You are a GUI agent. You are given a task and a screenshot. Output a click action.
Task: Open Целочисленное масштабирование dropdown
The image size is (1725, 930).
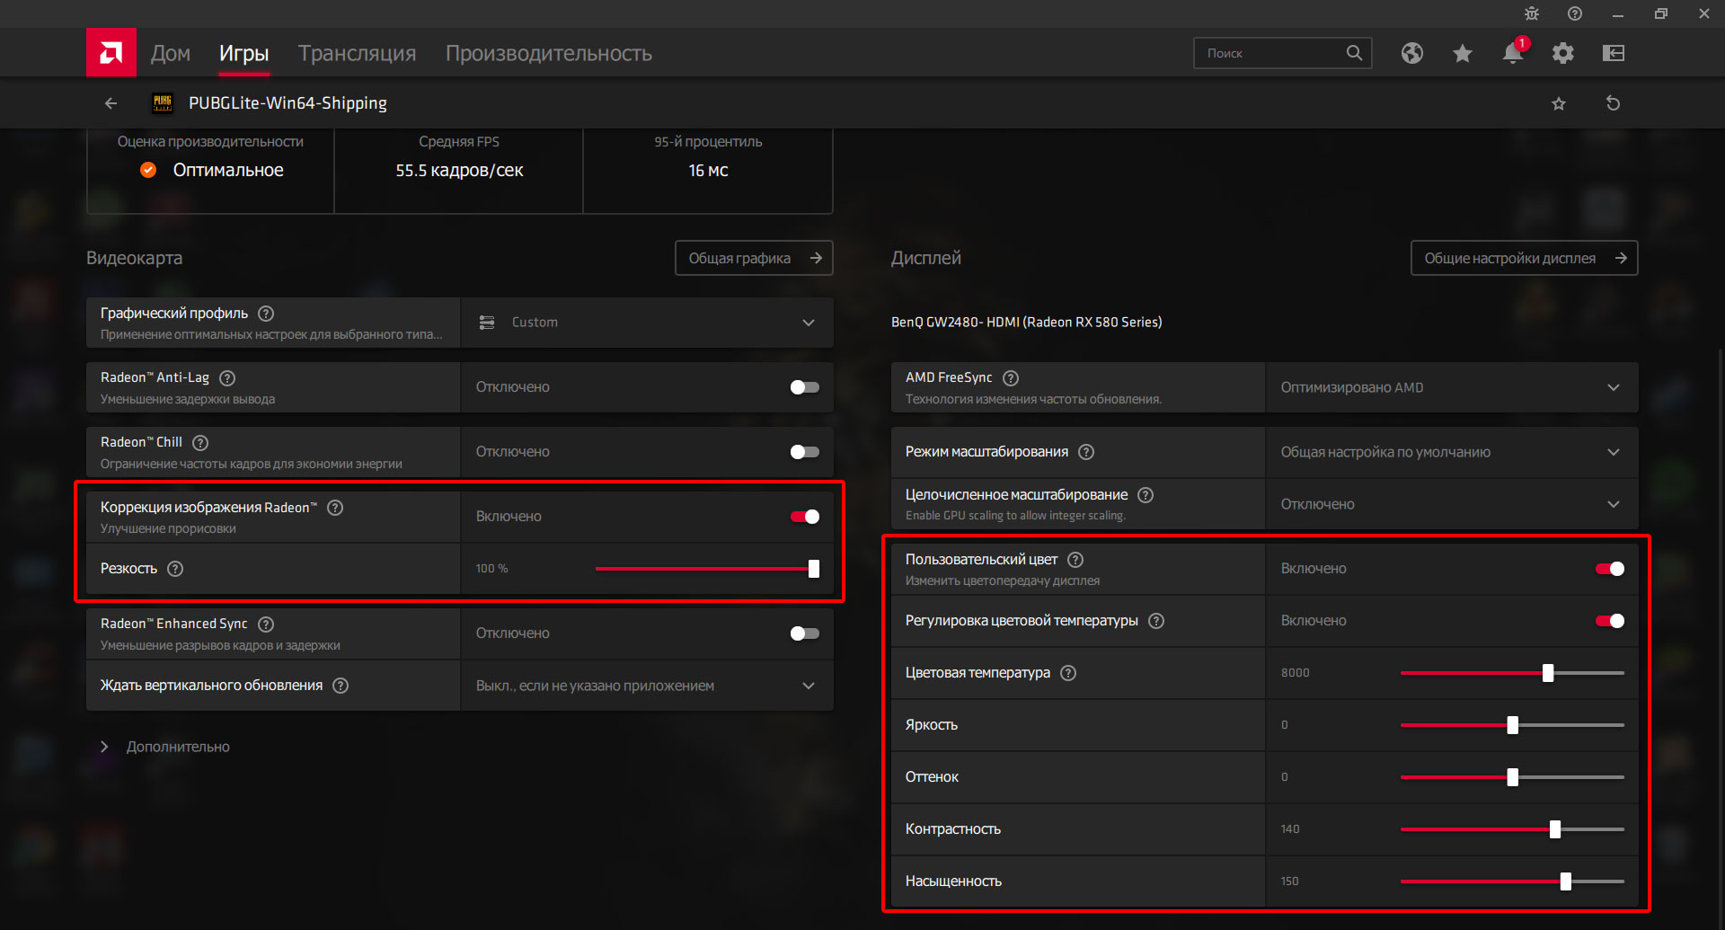pyautogui.click(x=1452, y=504)
